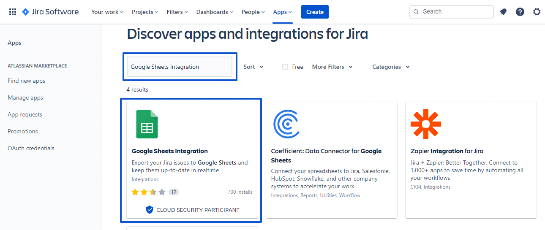Expand the Apps menu
The width and height of the screenshot is (545, 230).
(x=283, y=12)
